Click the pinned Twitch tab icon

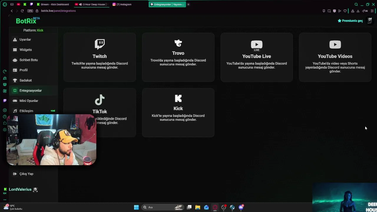pos(32,4)
